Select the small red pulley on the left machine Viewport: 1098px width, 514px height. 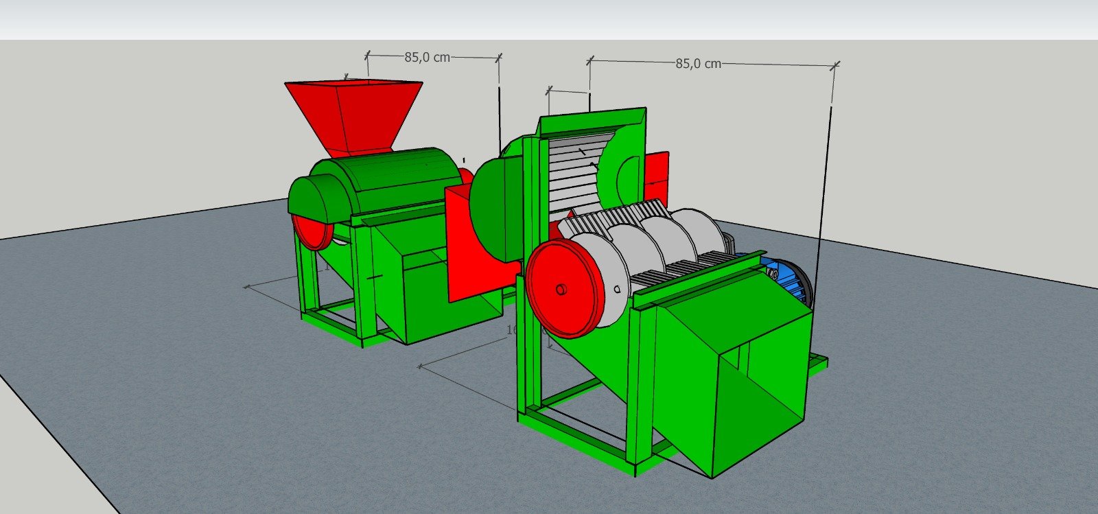click(313, 232)
